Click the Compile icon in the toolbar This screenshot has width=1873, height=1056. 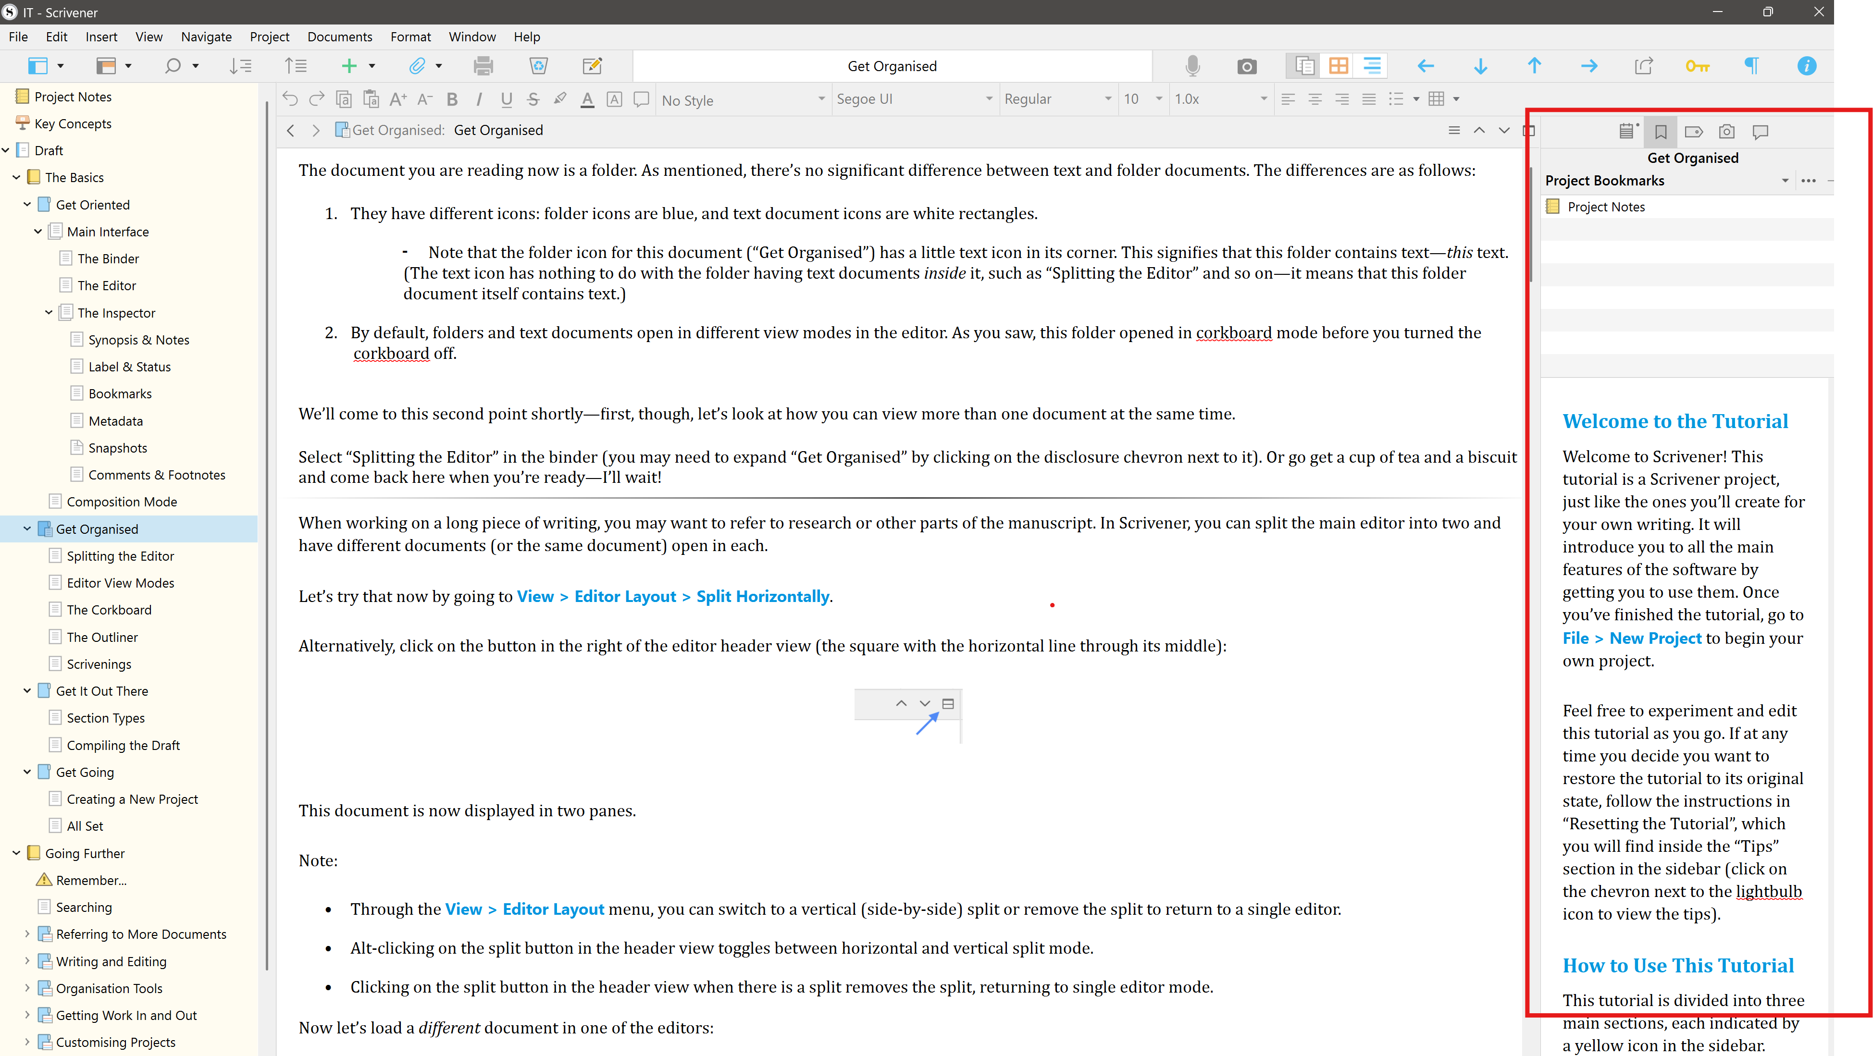click(1643, 66)
